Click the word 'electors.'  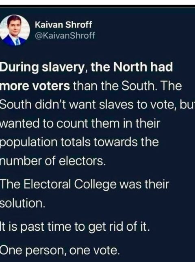82,161
